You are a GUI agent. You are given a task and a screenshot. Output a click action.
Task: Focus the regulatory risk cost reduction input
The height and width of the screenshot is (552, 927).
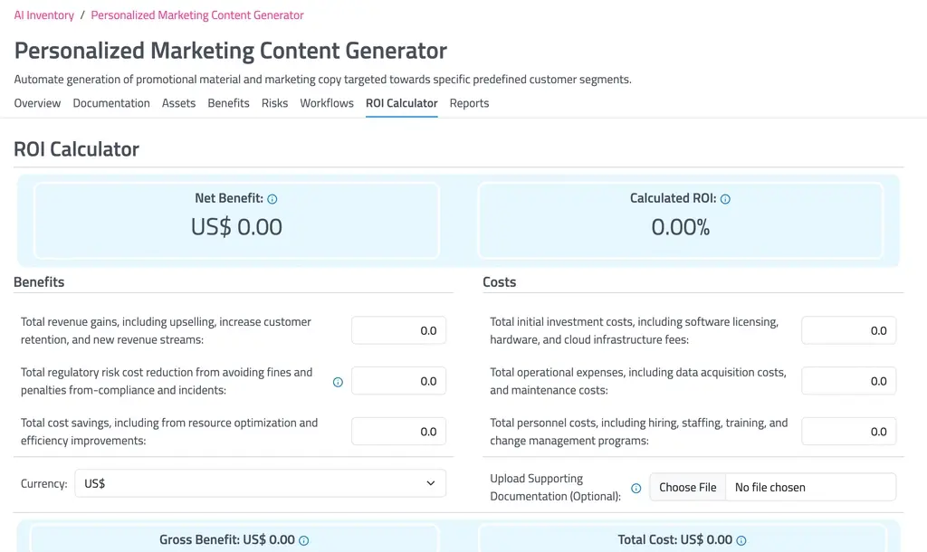tap(398, 381)
